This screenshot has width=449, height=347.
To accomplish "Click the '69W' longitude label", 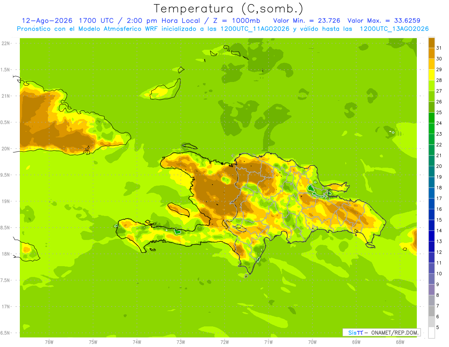I will 356,342.
